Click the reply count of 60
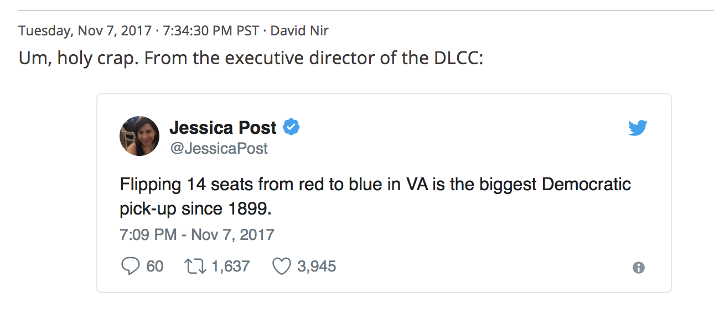The image size is (714, 324). click(x=155, y=266)
